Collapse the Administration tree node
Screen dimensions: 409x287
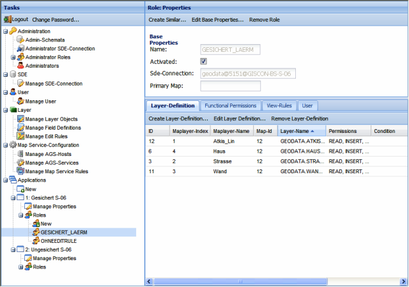tap(6, 31)
